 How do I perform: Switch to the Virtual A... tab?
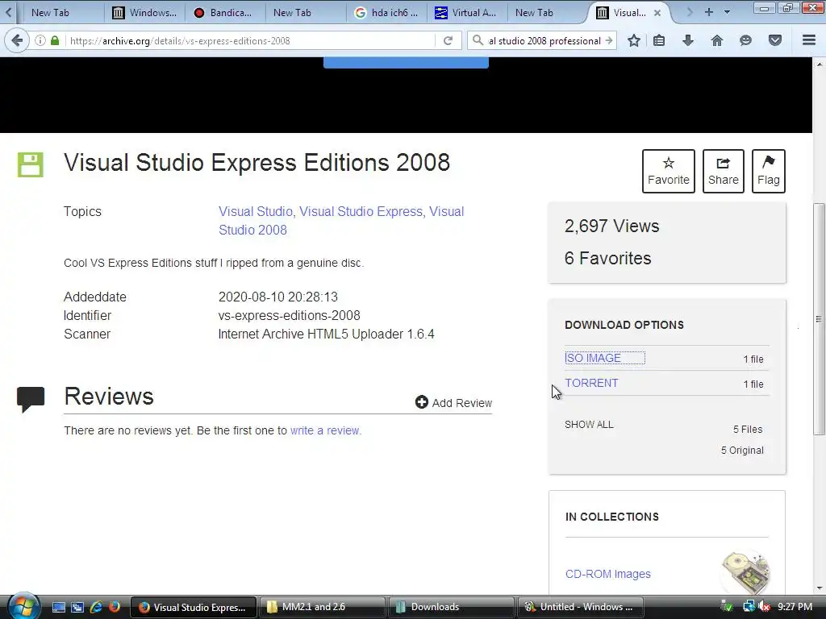coord(466,13)
